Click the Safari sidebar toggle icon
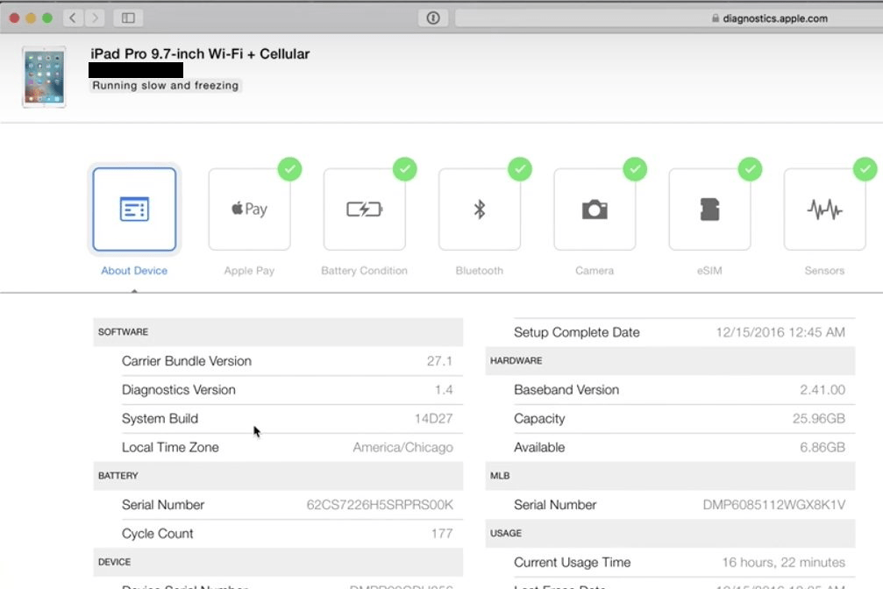The width and height of the screenshot is (883, 589). pyautogui.click(x=128, y=18)
